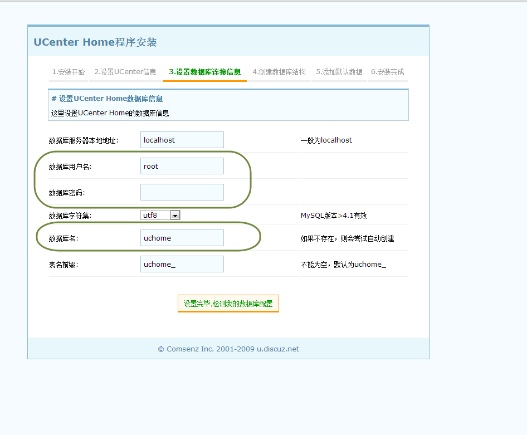Click the 数据库字符集 label
527x435 pixels.
70,216
